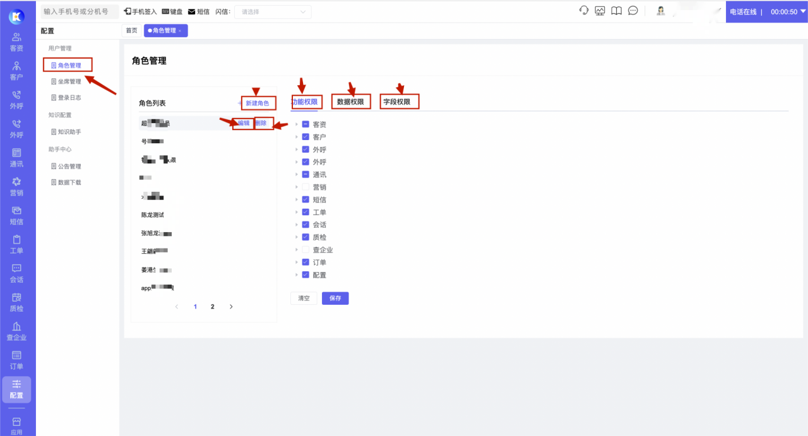The image size is (808, 436).
Task: Switch to the 数据权限 tab
Action: [x=350, y=102]
